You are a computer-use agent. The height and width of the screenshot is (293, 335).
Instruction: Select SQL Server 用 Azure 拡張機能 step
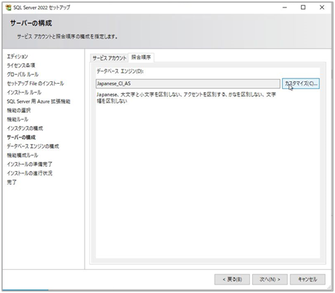(38, 101)
